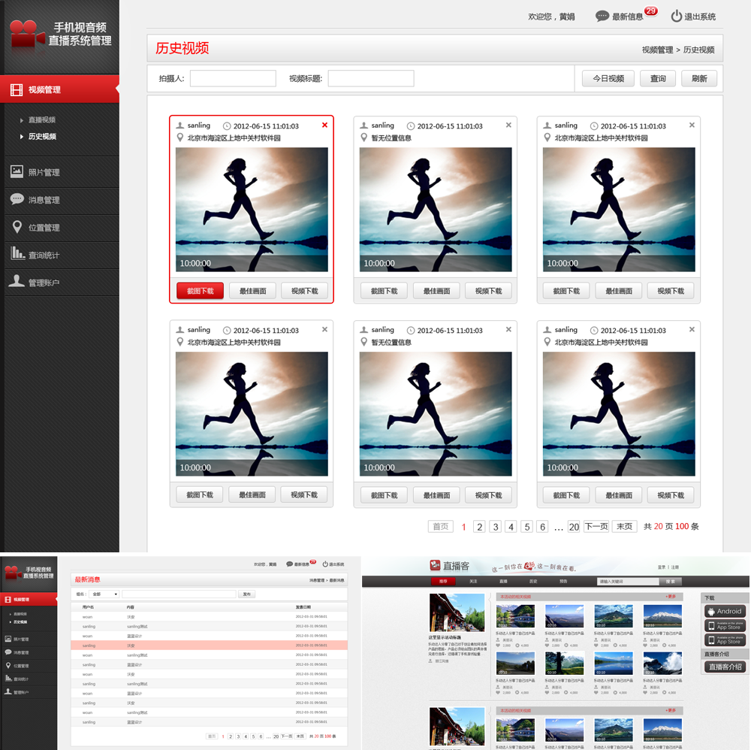Open the latest messages speech bubble icon
This screenshot has width=751, height=750.
coord(602,16)
